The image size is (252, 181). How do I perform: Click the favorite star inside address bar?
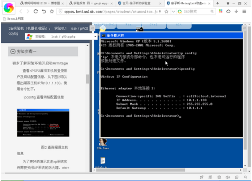[x=166, y=12]
